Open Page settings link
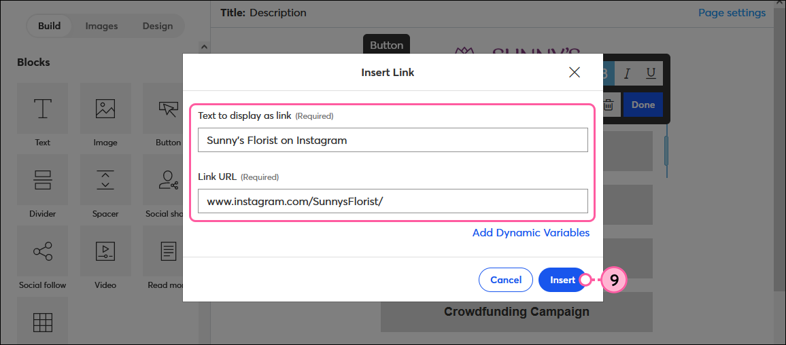 (x=732, y=12)
